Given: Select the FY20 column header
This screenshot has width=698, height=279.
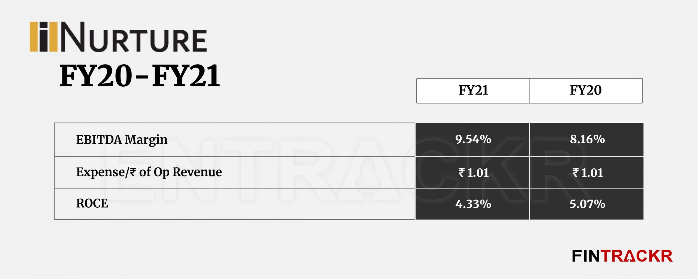Looking at the screenshot, I should (x=586, y=91).
